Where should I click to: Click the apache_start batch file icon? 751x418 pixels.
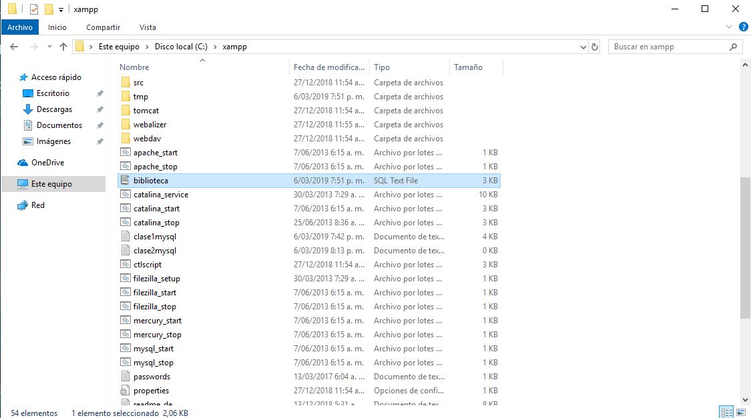(125, 153)
